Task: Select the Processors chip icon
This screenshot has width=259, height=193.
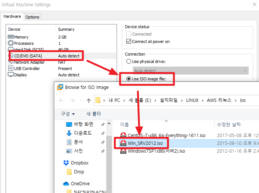Action: pyautogui.click(x=11, y=43)
